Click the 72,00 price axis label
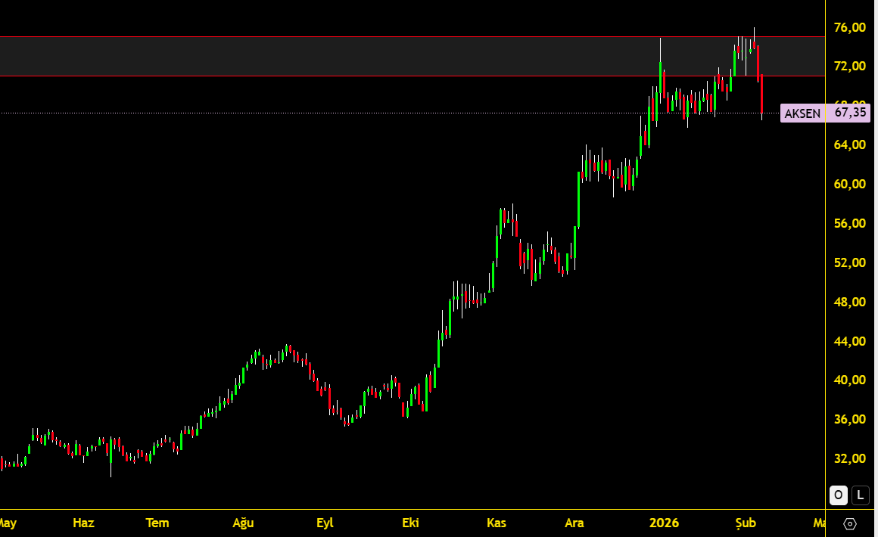 pyautogui.click(x=849, y=66)
